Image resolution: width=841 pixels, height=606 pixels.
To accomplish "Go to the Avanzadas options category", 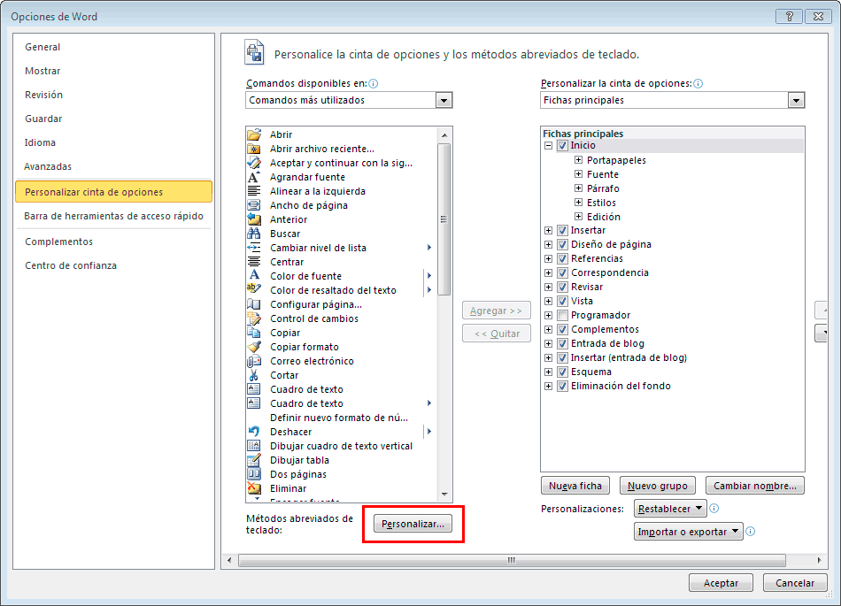I will point(48,166).
